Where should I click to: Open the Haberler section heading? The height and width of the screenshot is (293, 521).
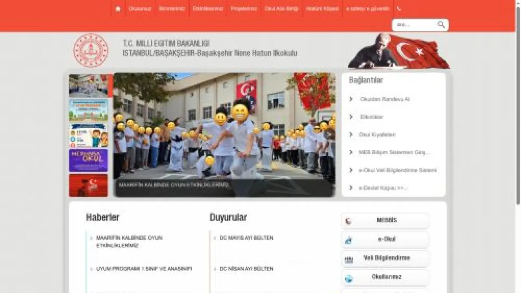click(x=103, y=217)
